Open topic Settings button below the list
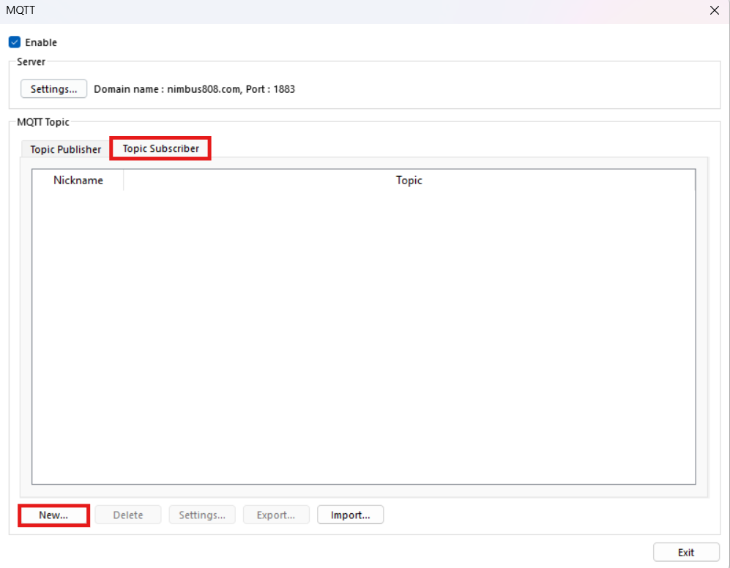Screen dimensions: 730x568 tap(202, 515)
